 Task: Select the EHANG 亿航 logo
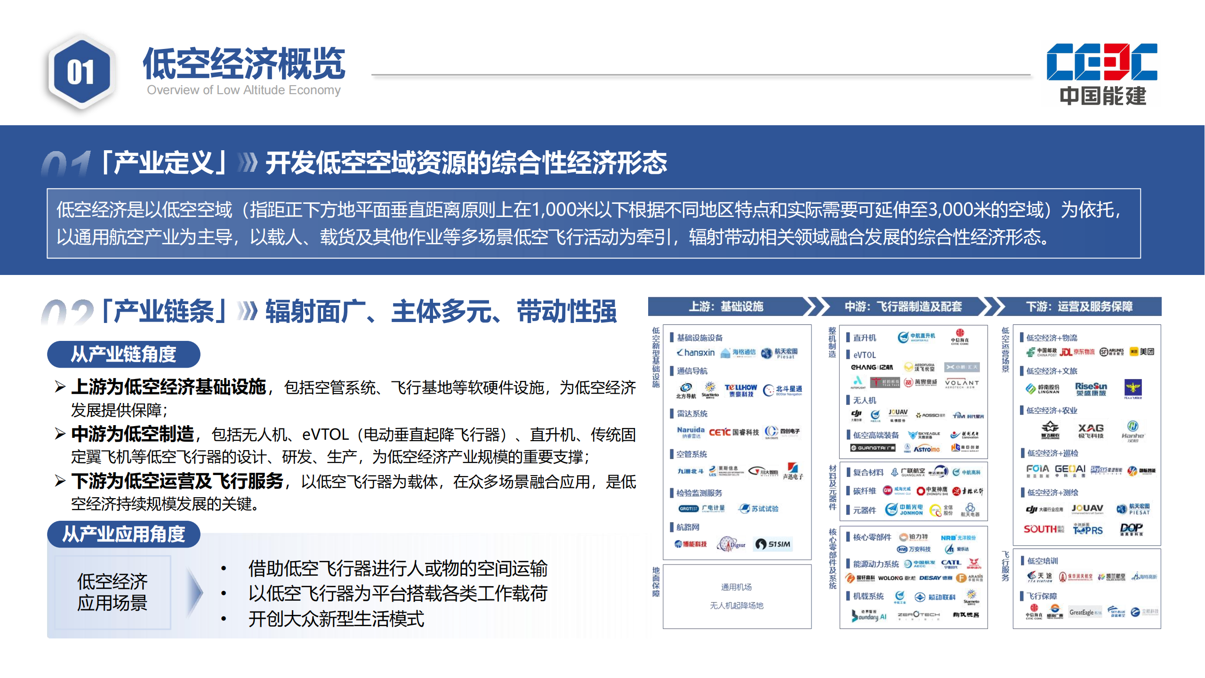(871, 367)
